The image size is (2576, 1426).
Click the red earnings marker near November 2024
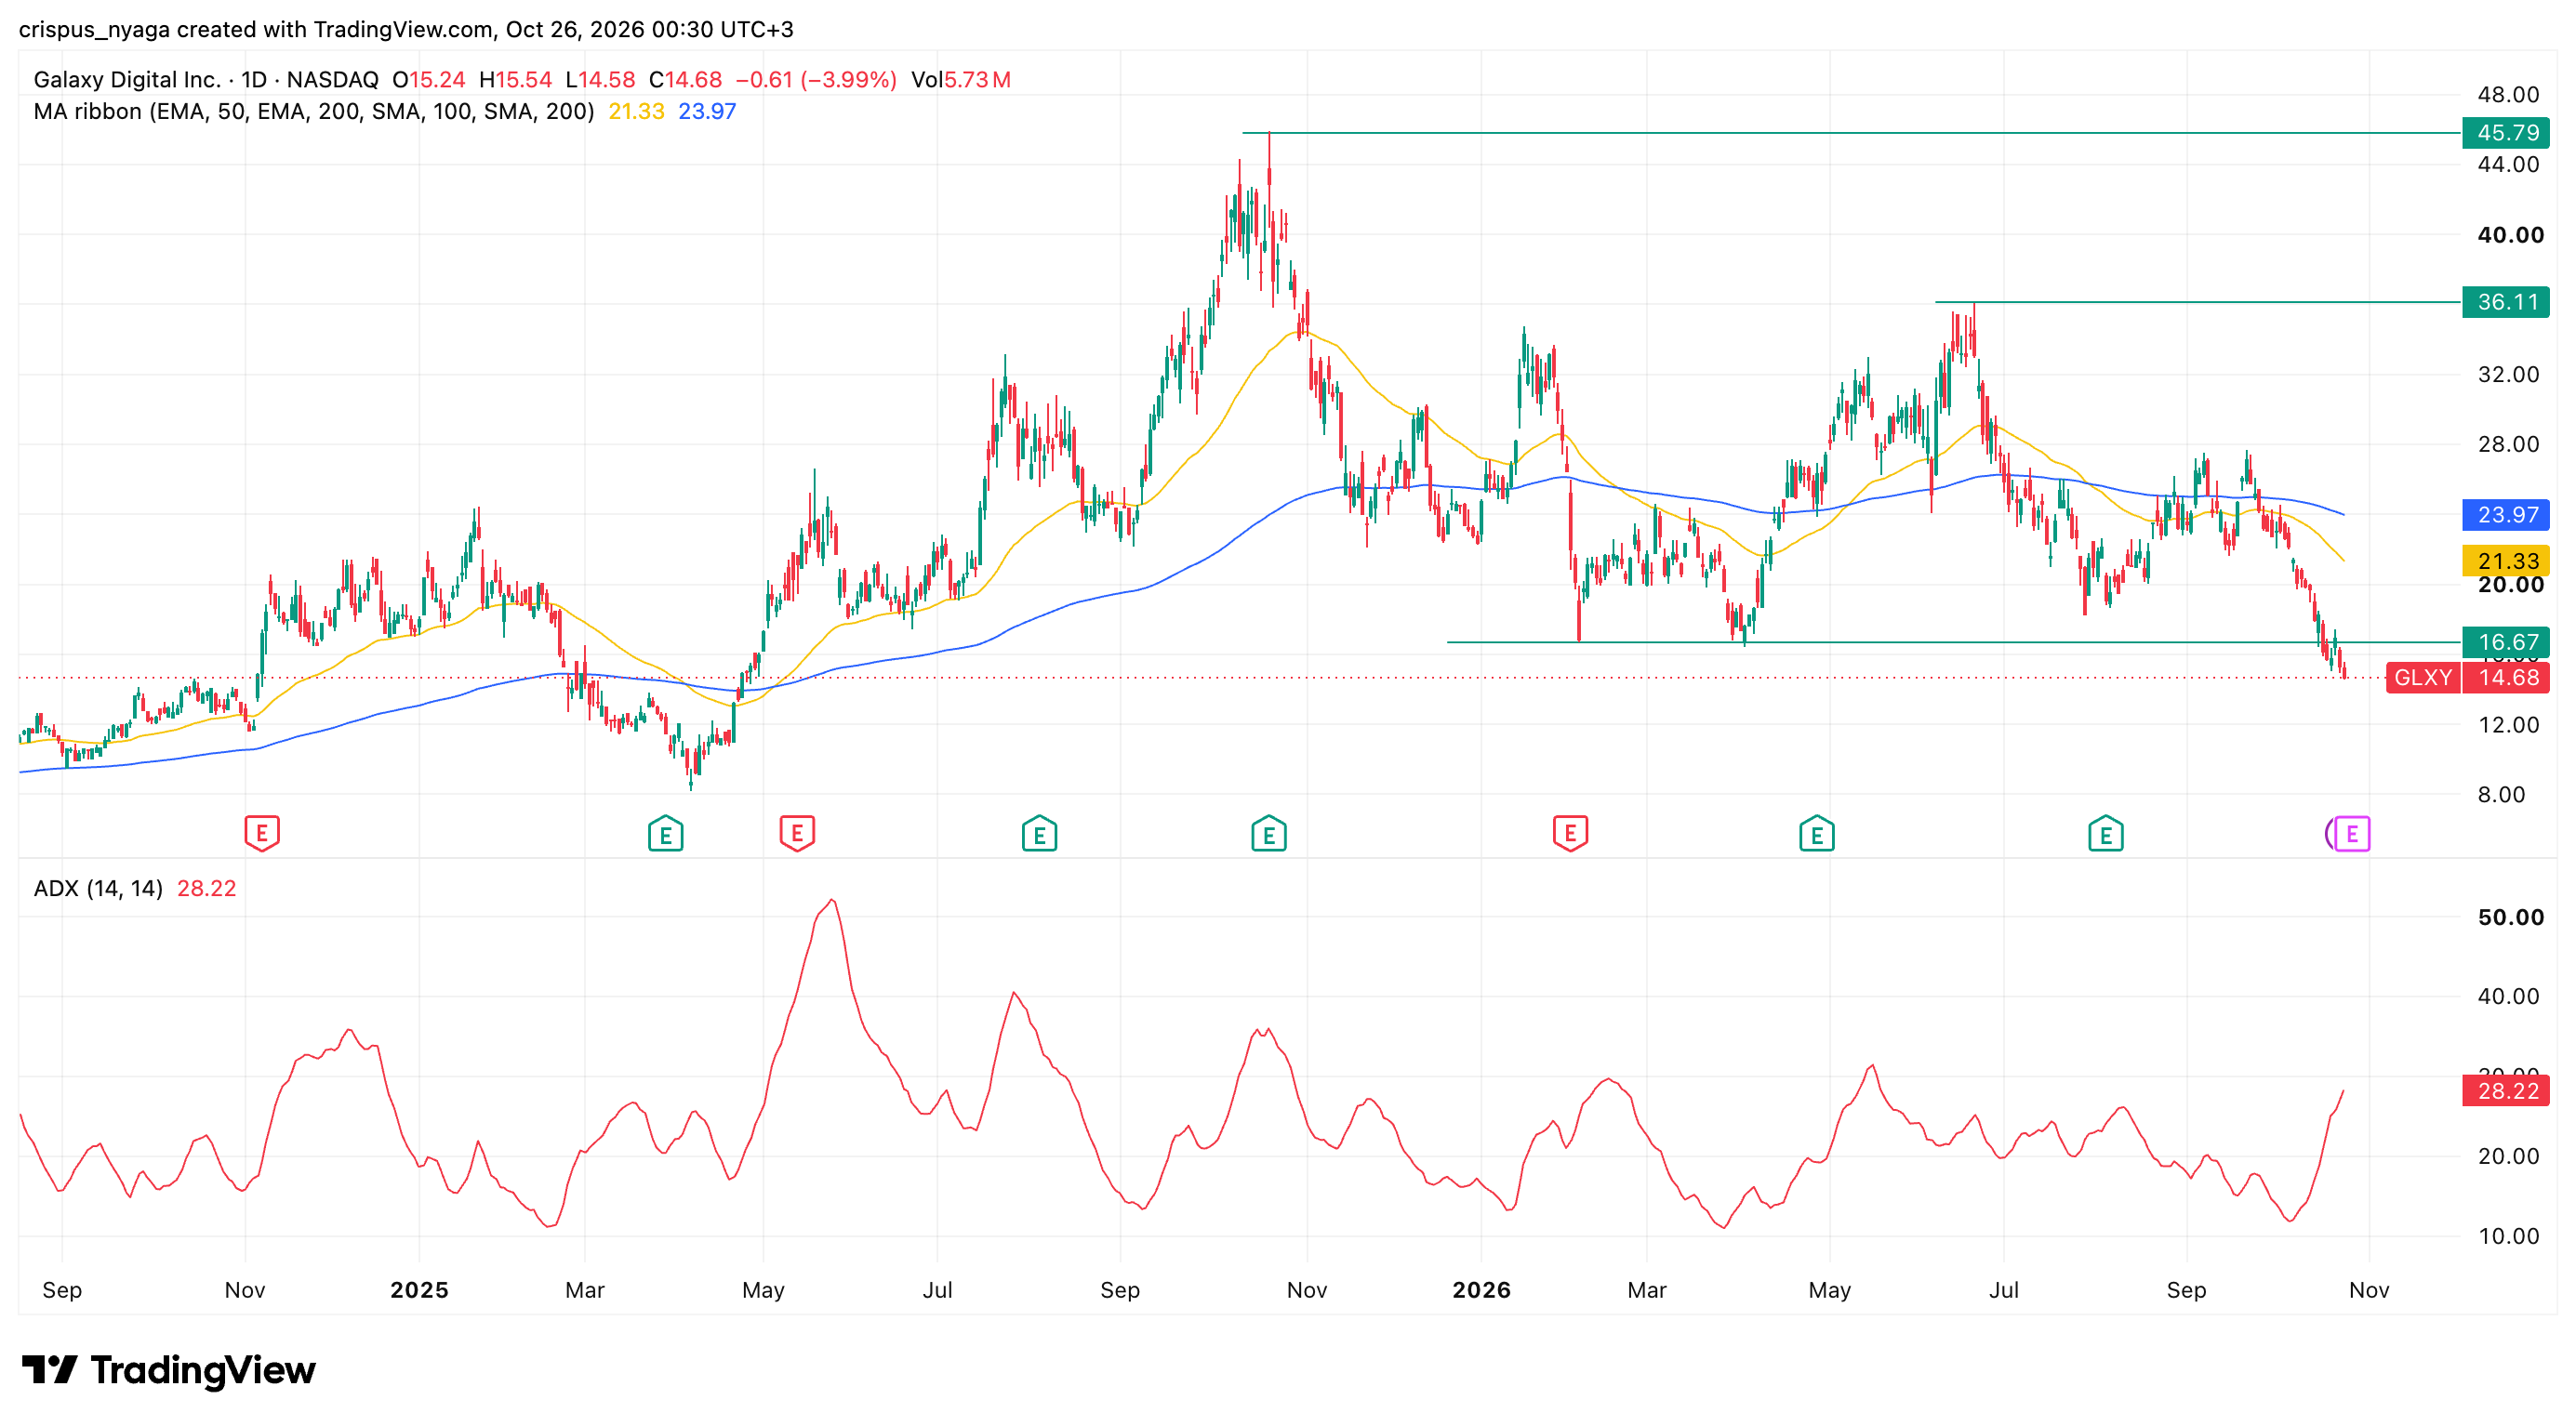click(x=262, y=832)
